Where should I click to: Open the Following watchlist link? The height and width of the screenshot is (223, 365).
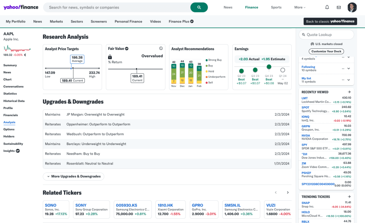click(x=308, y=67)
